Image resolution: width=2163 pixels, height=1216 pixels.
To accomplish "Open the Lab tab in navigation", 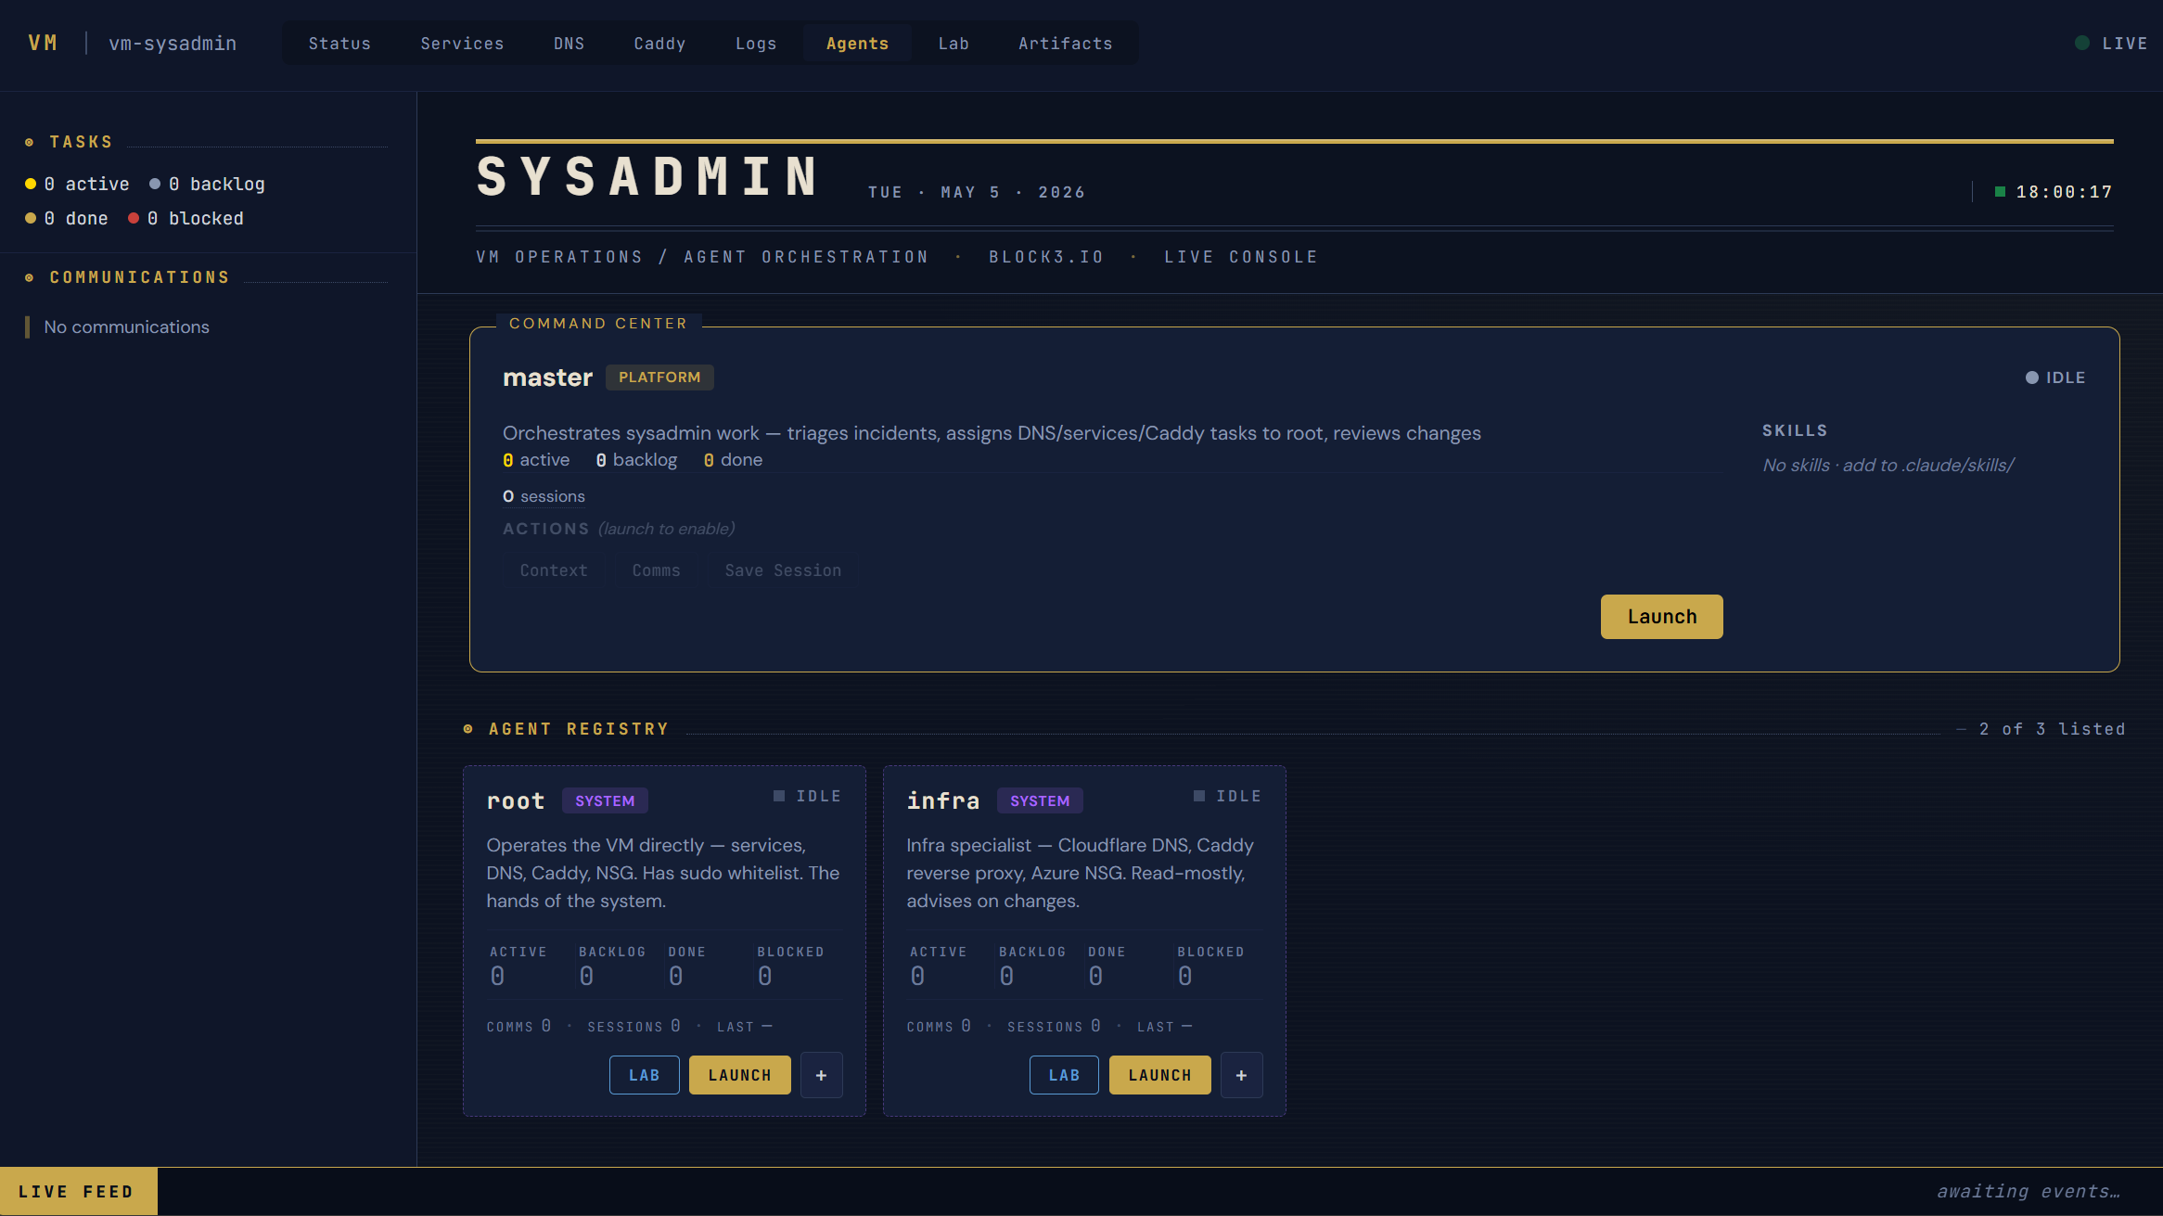I will [954, 44].
